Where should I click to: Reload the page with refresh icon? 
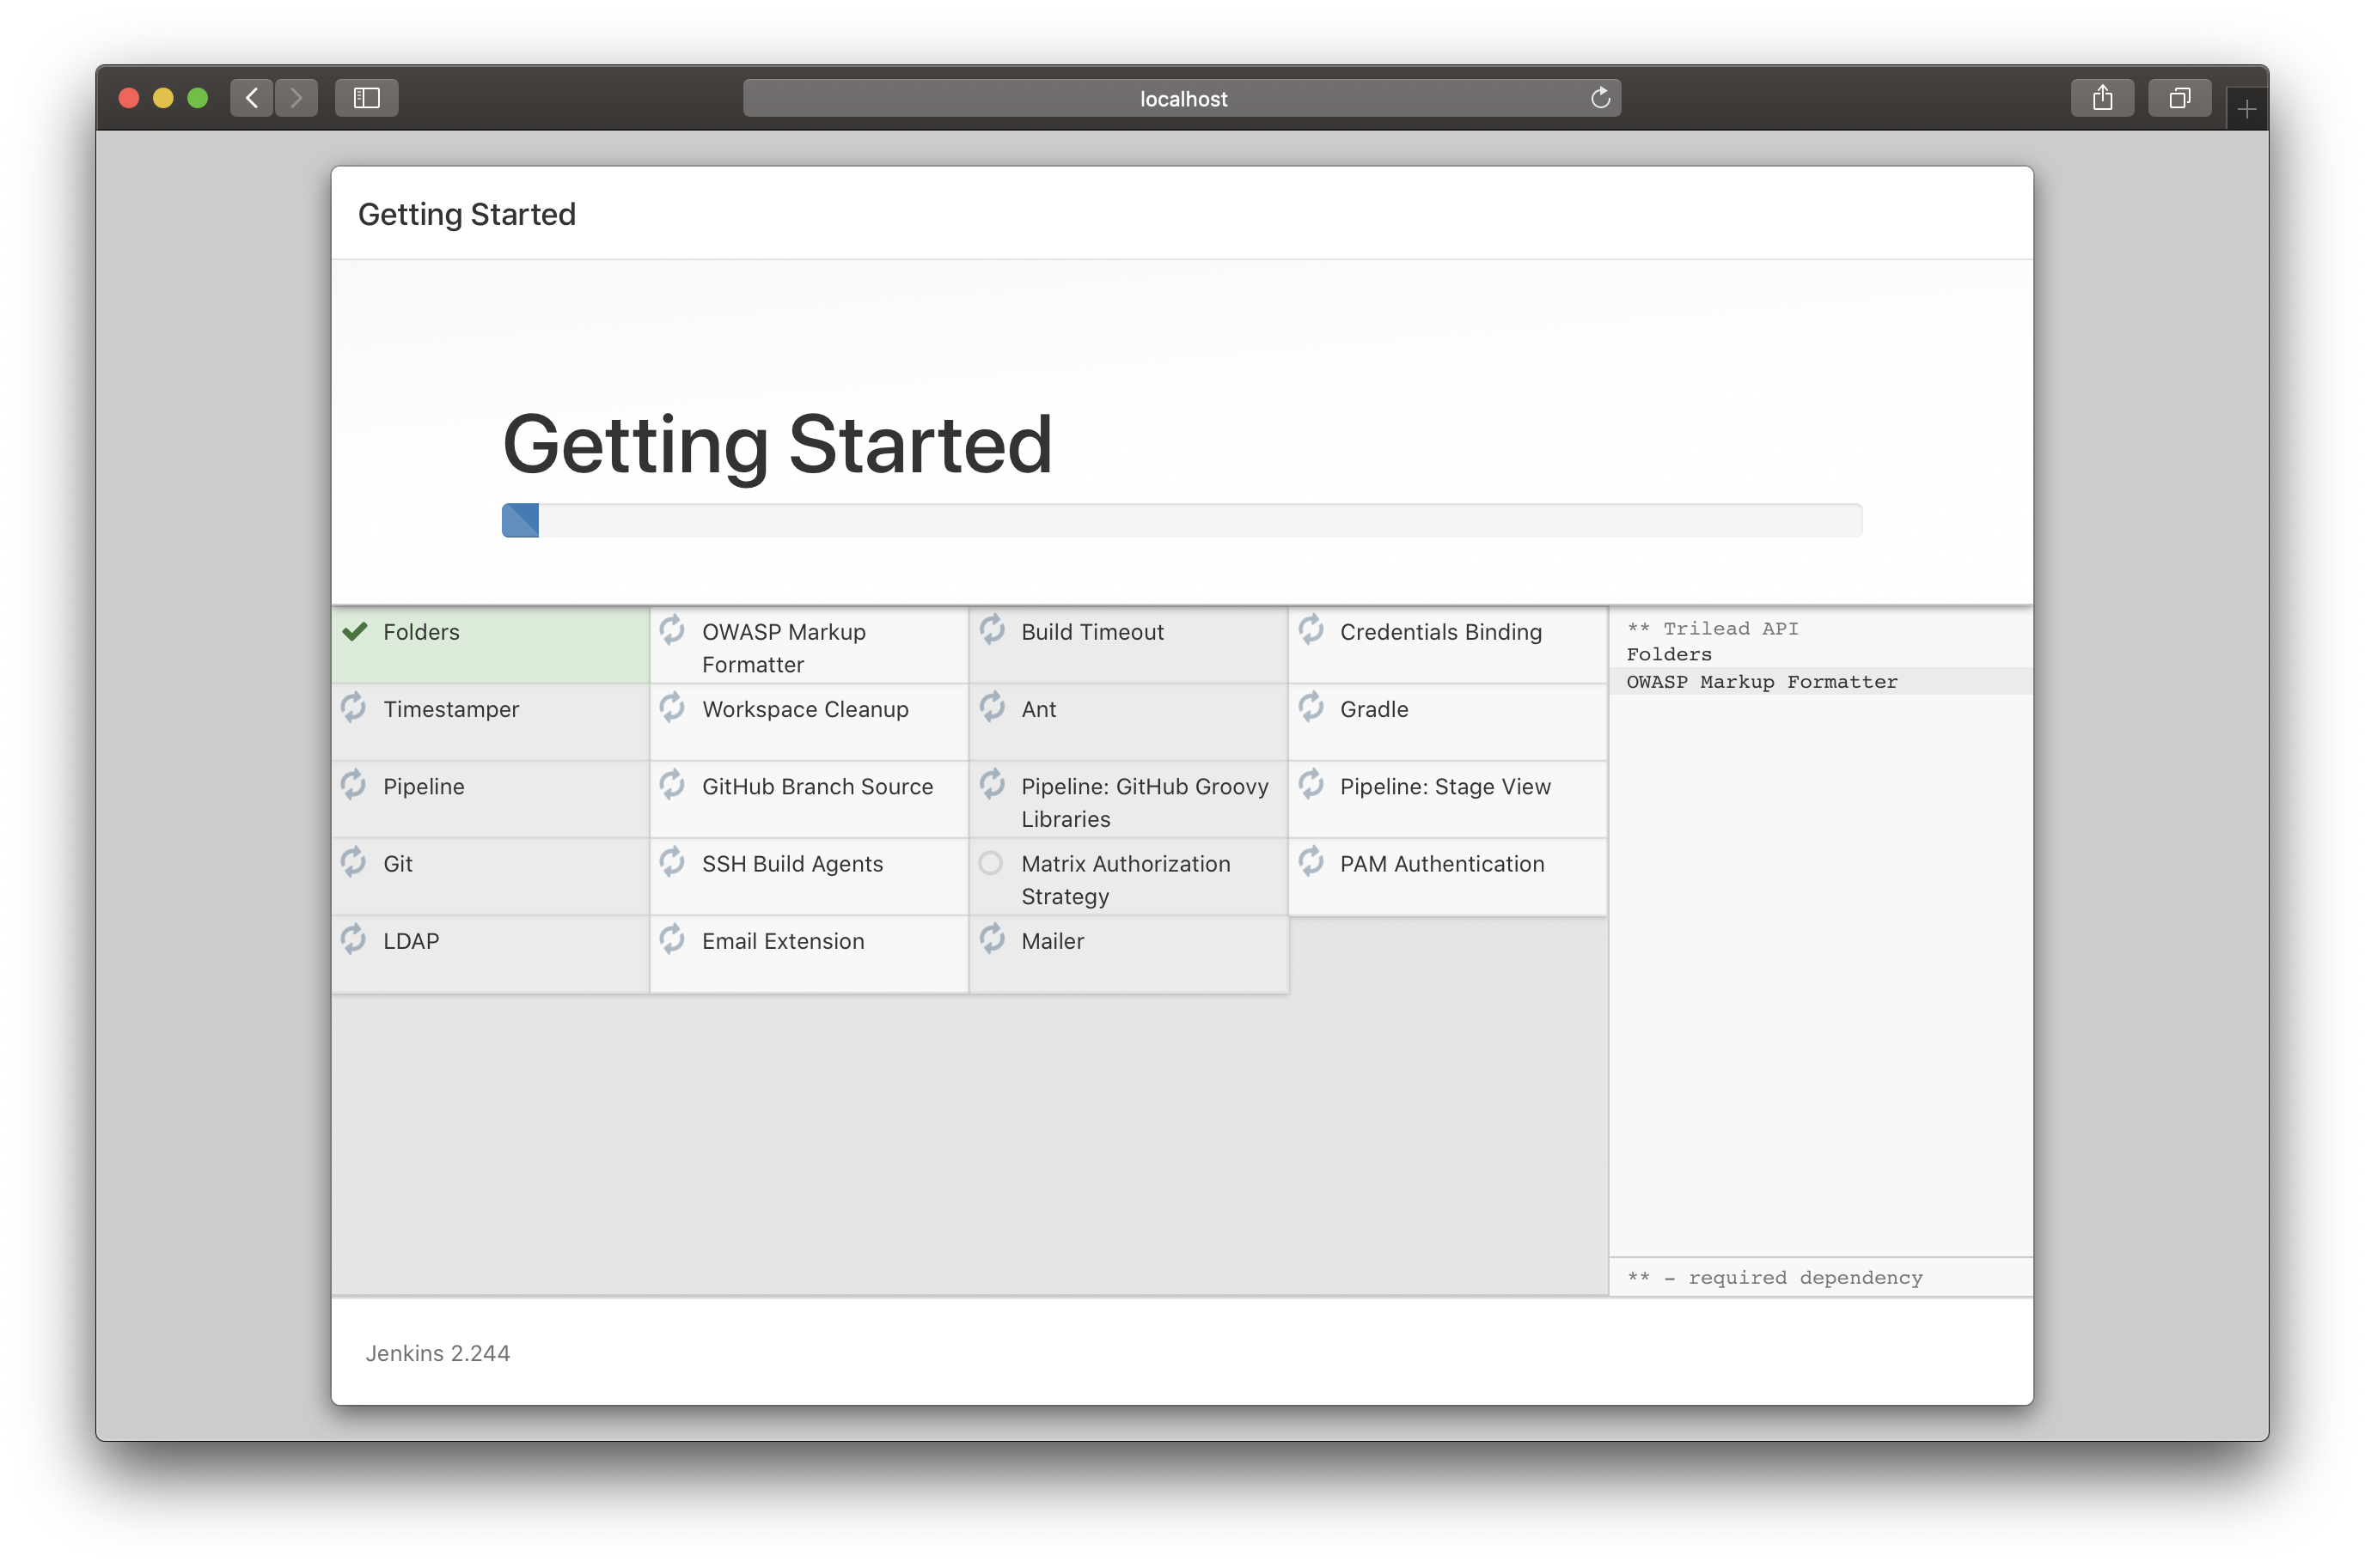click(x=1599, y=98)
